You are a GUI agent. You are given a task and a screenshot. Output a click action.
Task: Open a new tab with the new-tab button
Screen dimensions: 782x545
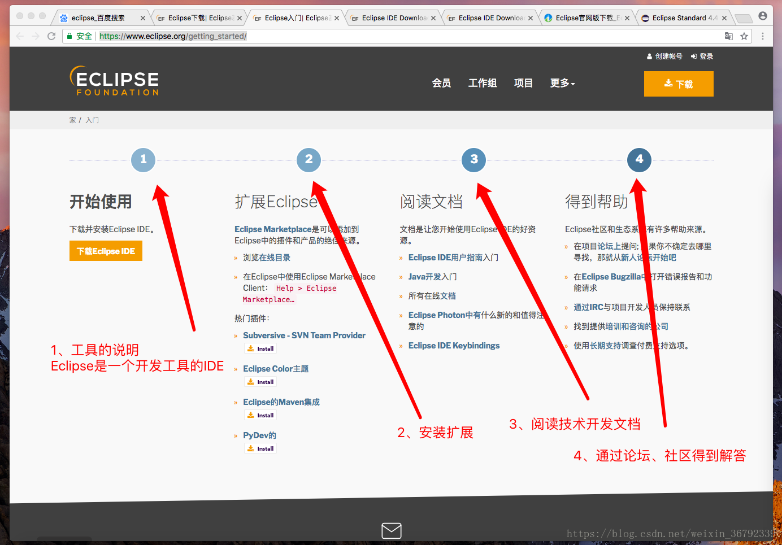[x=743, y=18]
